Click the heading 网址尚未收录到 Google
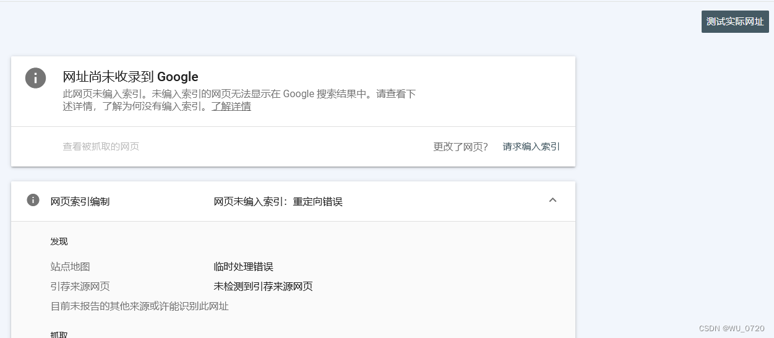This screenshot has width=774, height=338. [131, 77]
